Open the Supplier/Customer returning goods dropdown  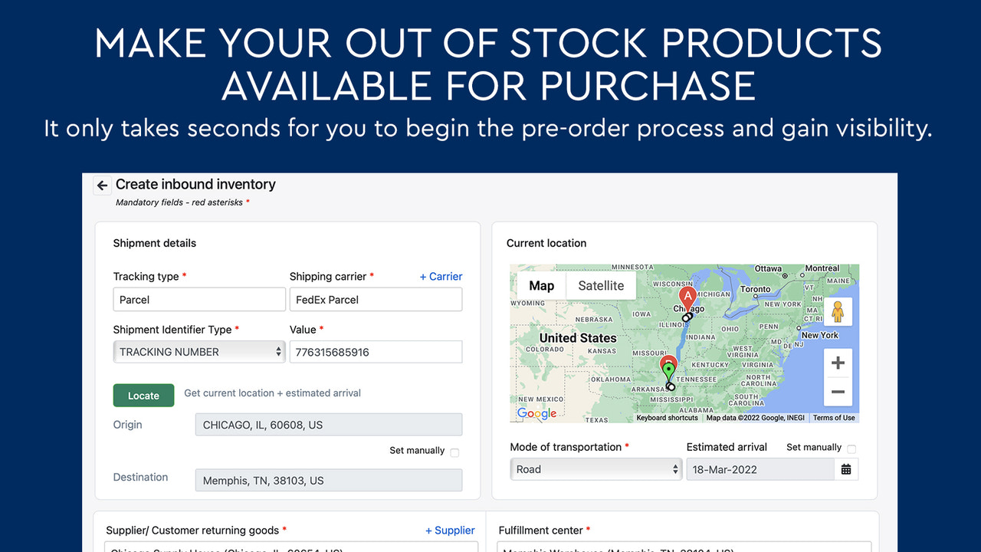coord(291,548)
